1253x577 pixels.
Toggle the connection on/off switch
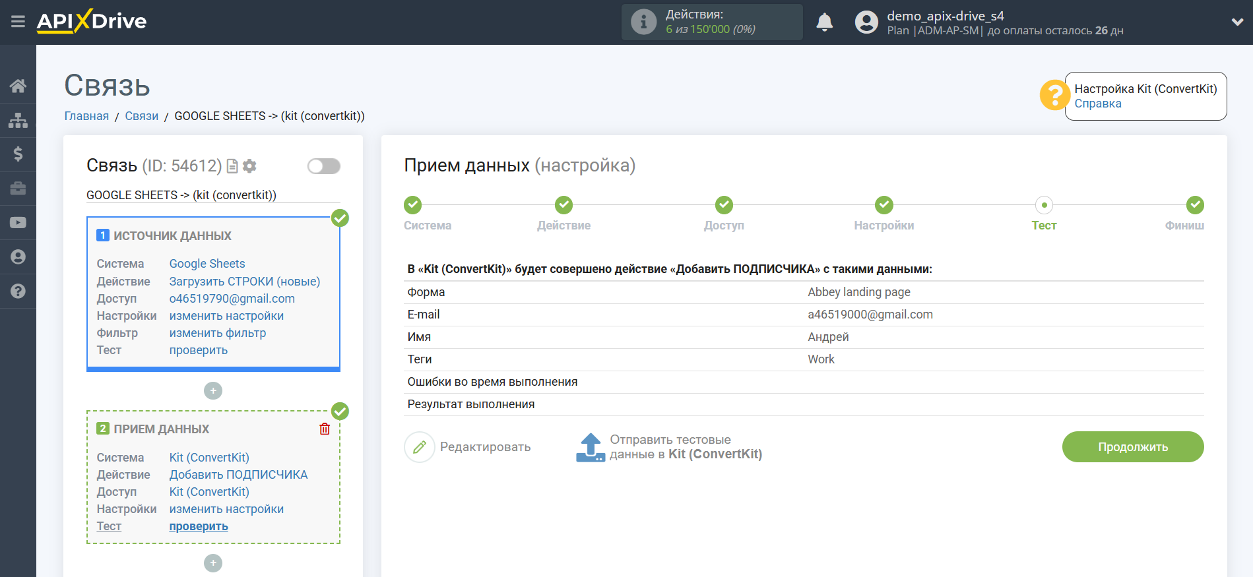tap(324, 166)
